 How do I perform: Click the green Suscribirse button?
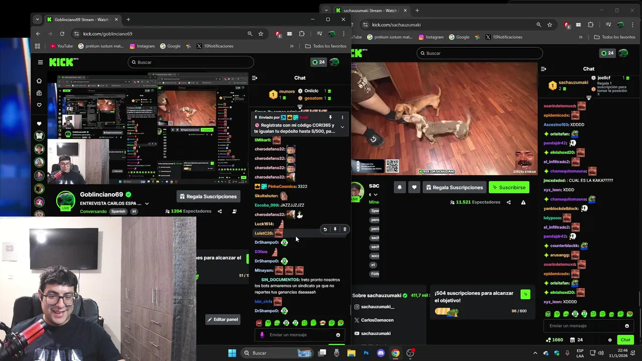(509, 187)
